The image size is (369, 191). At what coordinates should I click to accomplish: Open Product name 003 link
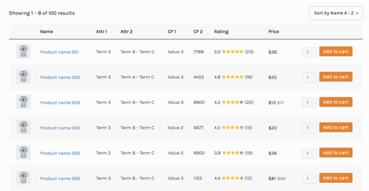tap(60, 103)
